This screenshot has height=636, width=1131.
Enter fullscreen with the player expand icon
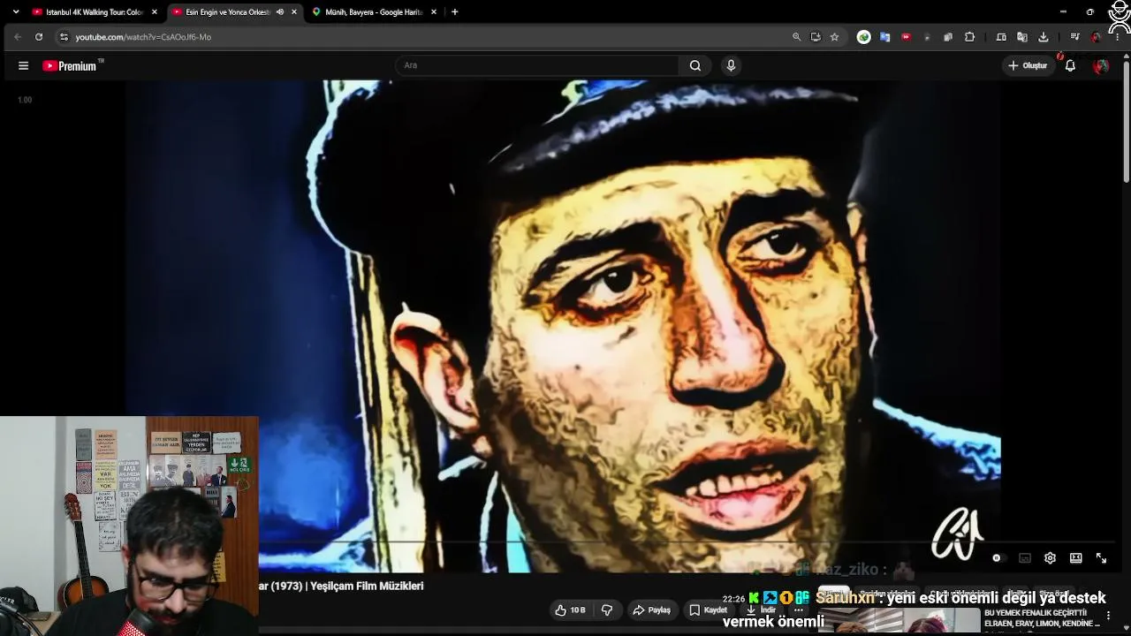tap(1101, 558)
